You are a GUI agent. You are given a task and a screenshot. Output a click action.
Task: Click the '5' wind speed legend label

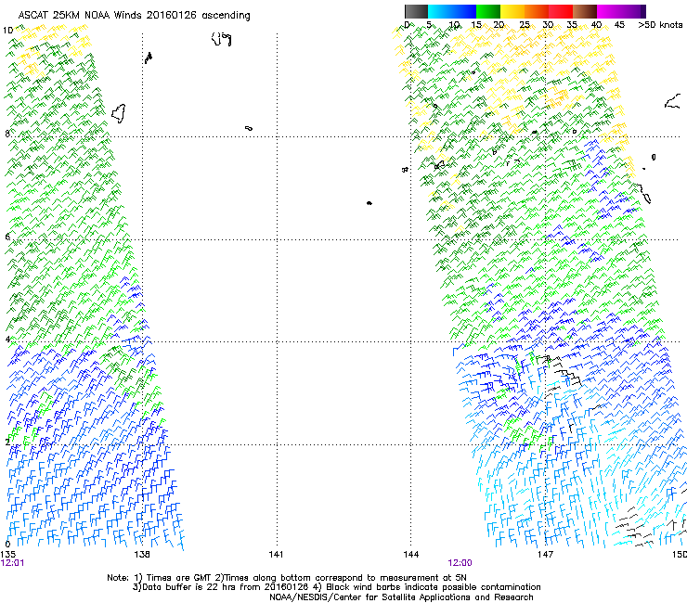pos(429,25)
